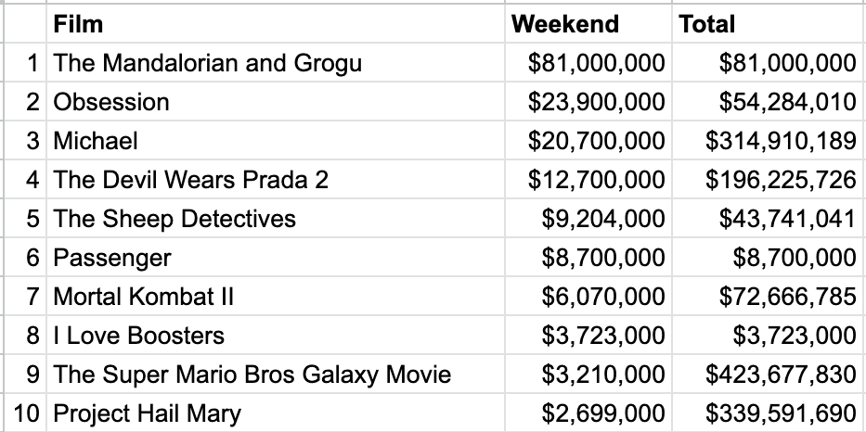Select the $423,677,830 total cell

pos(769,375)
